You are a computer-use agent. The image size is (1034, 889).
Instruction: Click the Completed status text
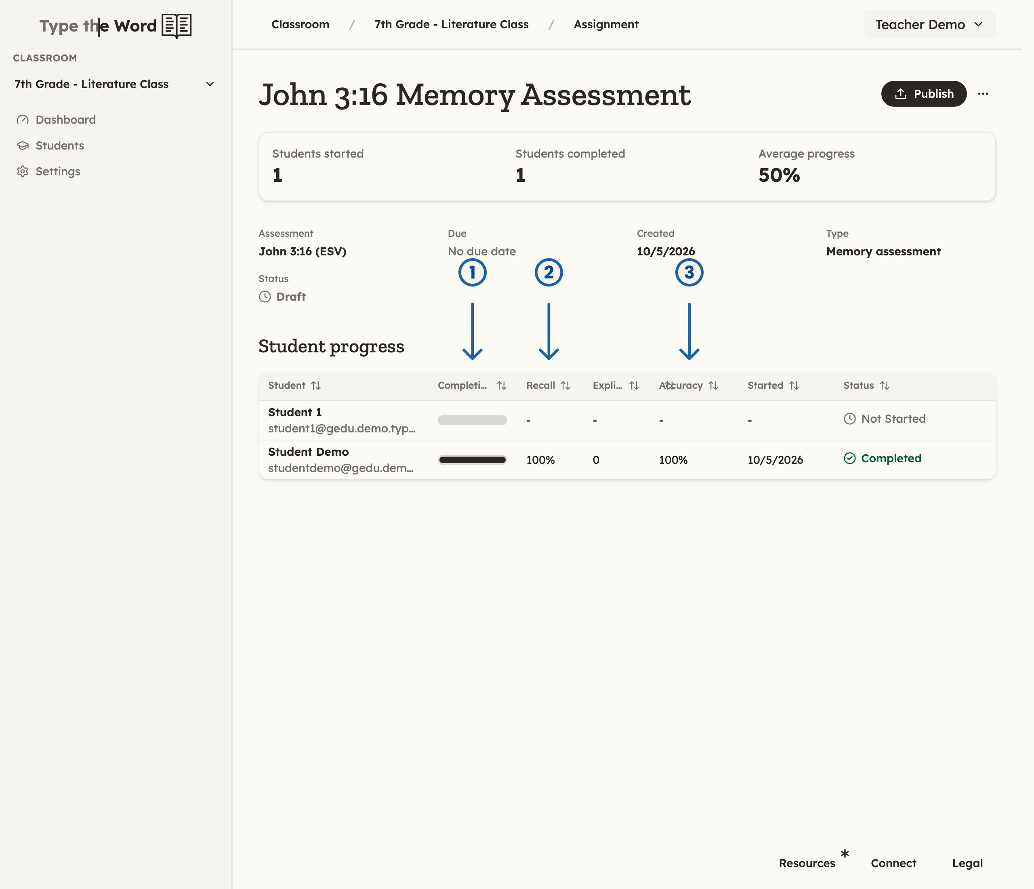point(891,458)
